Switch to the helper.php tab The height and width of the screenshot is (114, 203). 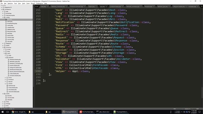92,7
